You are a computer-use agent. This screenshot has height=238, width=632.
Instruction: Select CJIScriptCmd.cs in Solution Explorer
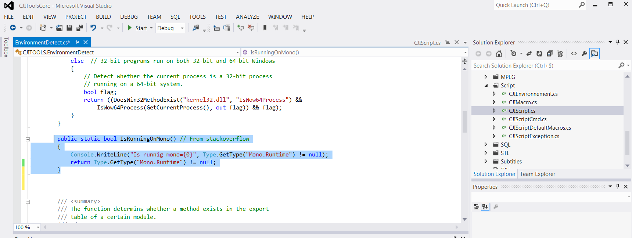coord(527,119)
